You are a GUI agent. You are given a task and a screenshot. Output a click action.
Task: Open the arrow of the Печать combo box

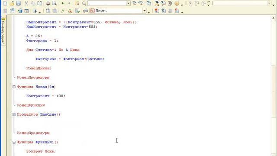point(145,11)
